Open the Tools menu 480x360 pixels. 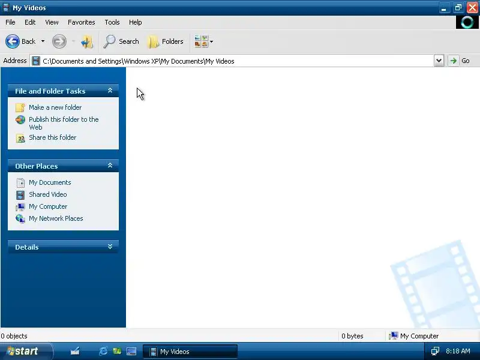tap(112, 22)
